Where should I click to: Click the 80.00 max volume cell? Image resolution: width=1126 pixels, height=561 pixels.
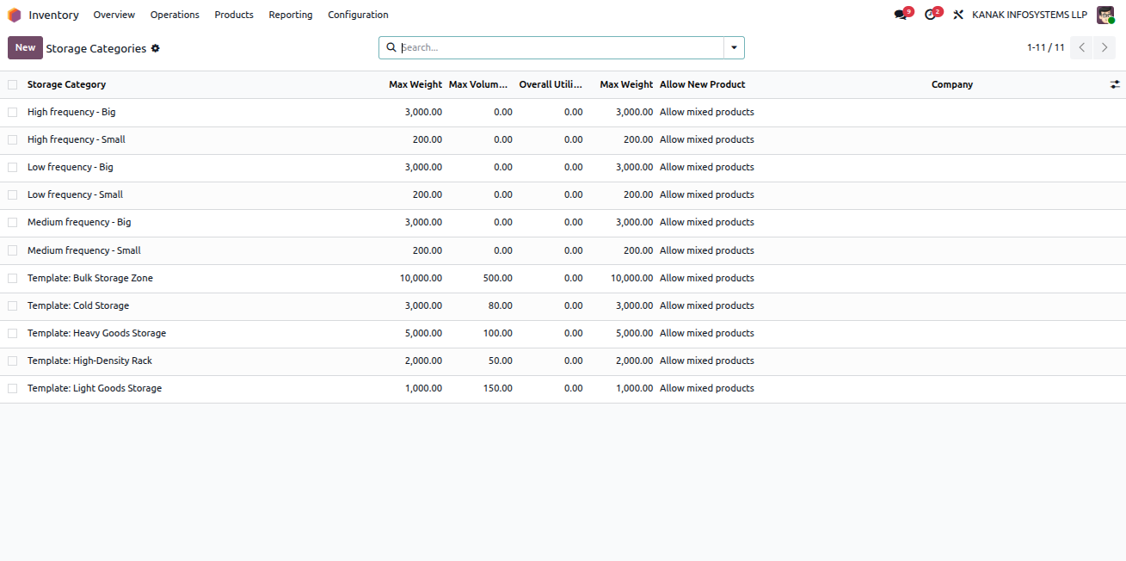tap(500, 305)
